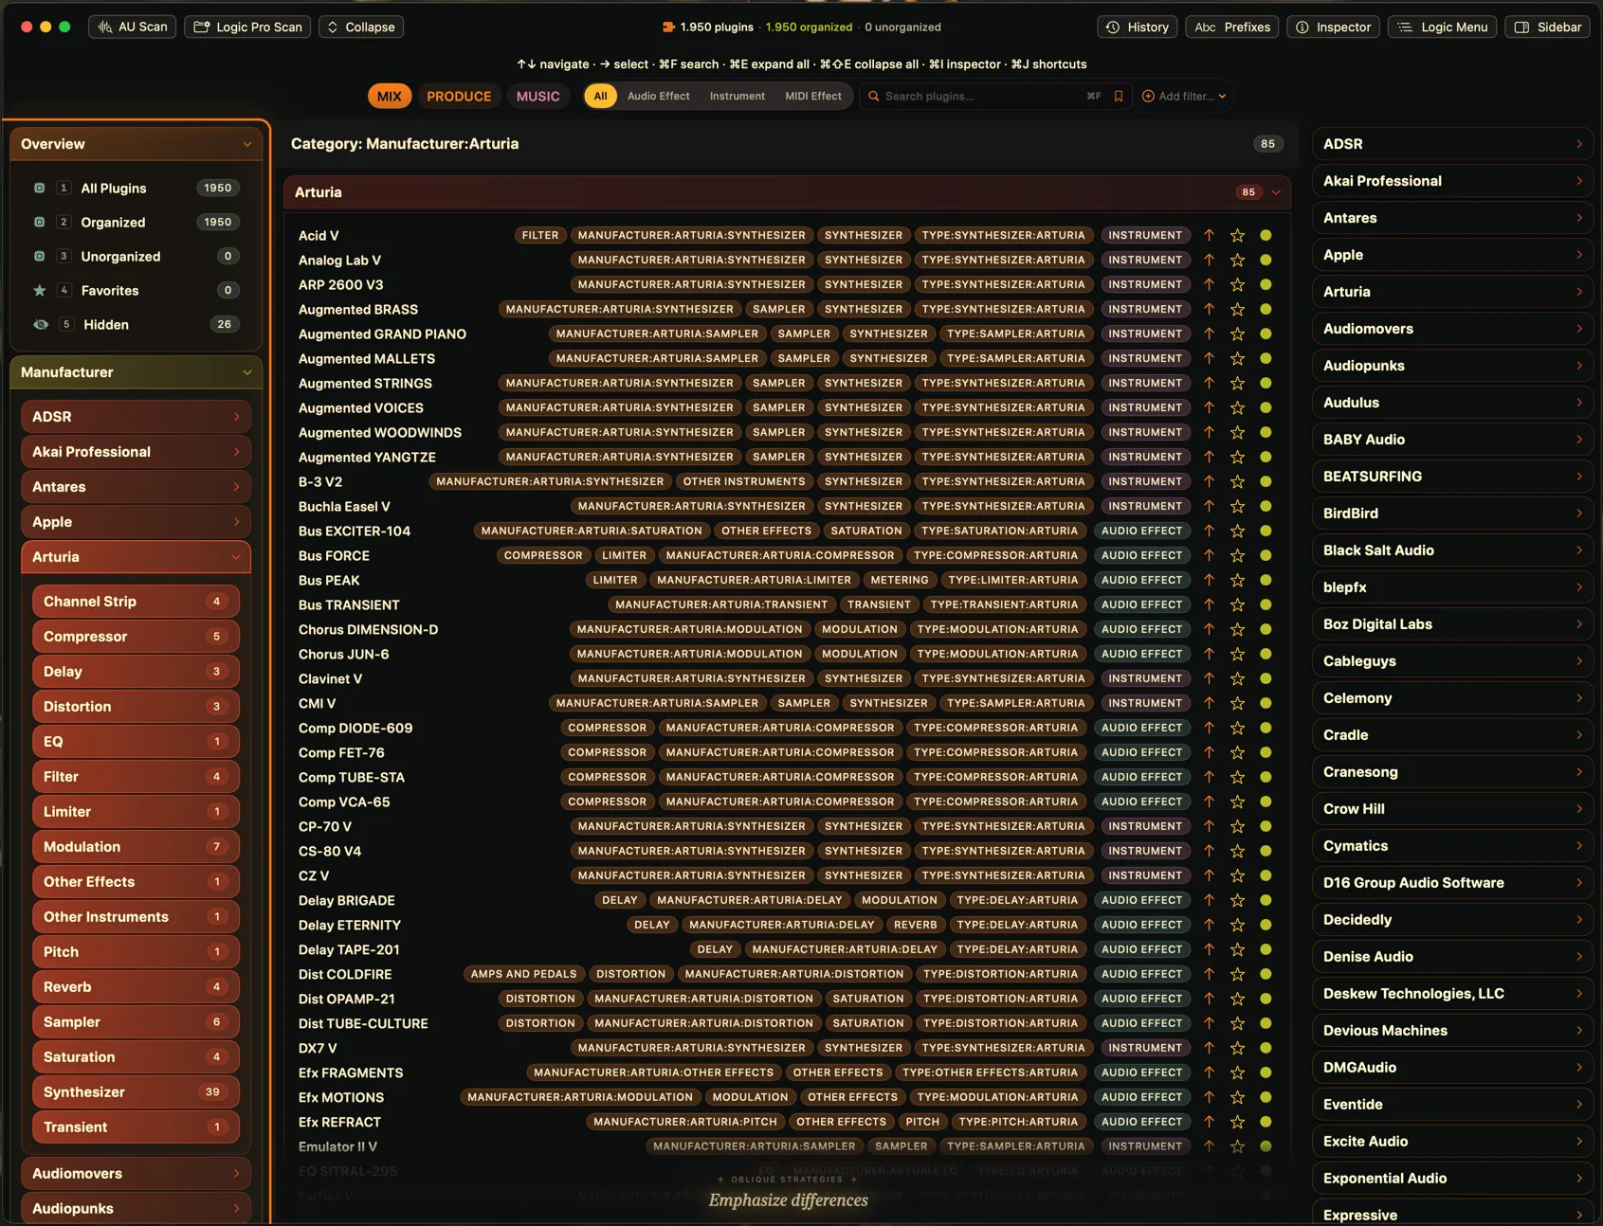Collapse the Arturia group header chevron
Viewport: 1603px width, 1226px height.
pos(1276,193)
